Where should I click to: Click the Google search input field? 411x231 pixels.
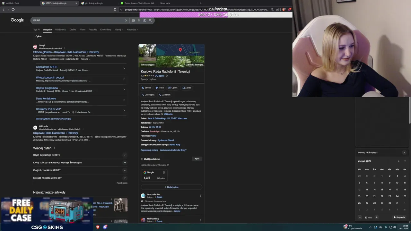point(79,21)
